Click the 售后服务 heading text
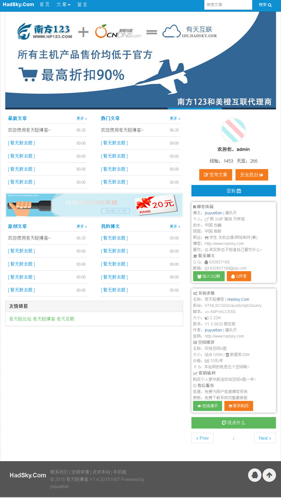Image resolution: width=281 pixels, height=498 pixels. coord(206,385)
